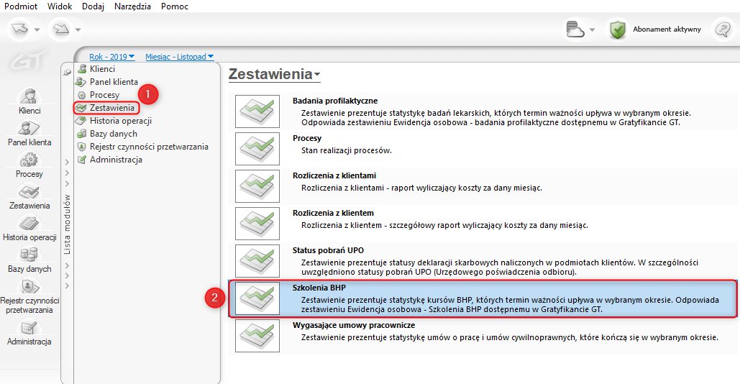Change month via Miesiąc - Listopad dropdown

179,57
